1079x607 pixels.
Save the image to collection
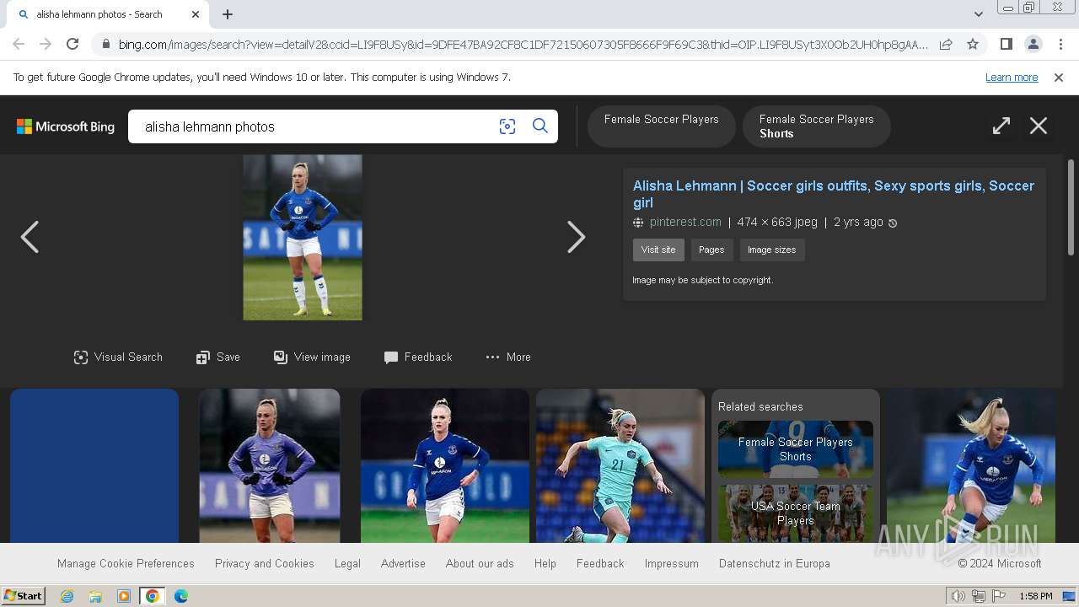pos(218,357)
